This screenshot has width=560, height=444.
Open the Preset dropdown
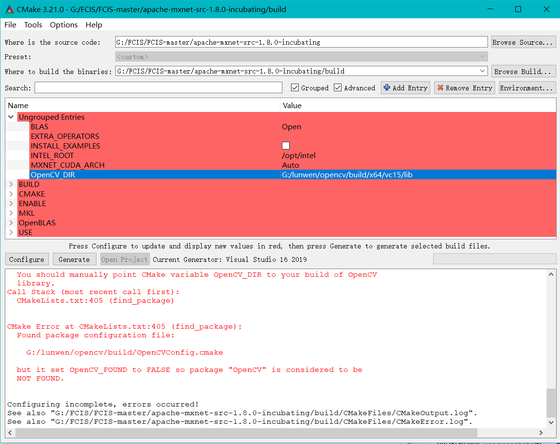click(x=482, y=56)
